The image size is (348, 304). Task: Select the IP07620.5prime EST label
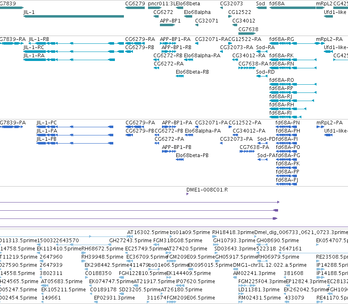(x=195, y=281)
